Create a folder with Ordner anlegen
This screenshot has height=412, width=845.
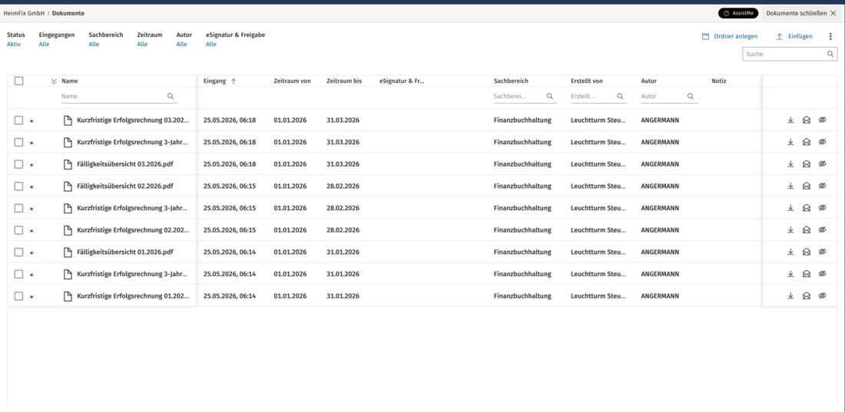[x=730, y=37]
